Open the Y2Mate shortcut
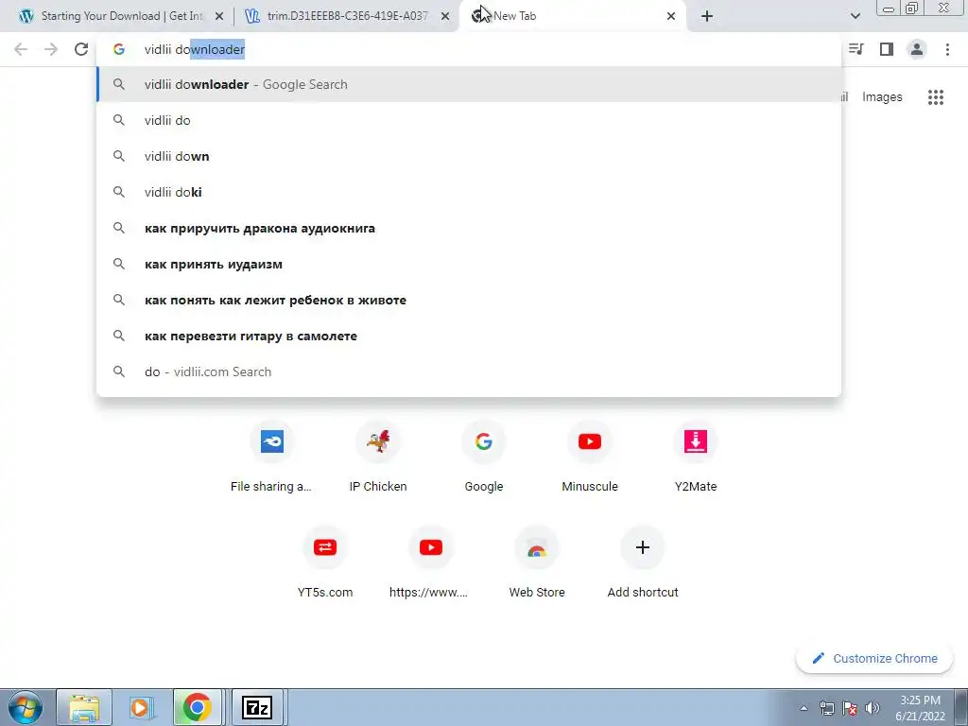Viewport: 968px width, 726px height. (696, 458)
